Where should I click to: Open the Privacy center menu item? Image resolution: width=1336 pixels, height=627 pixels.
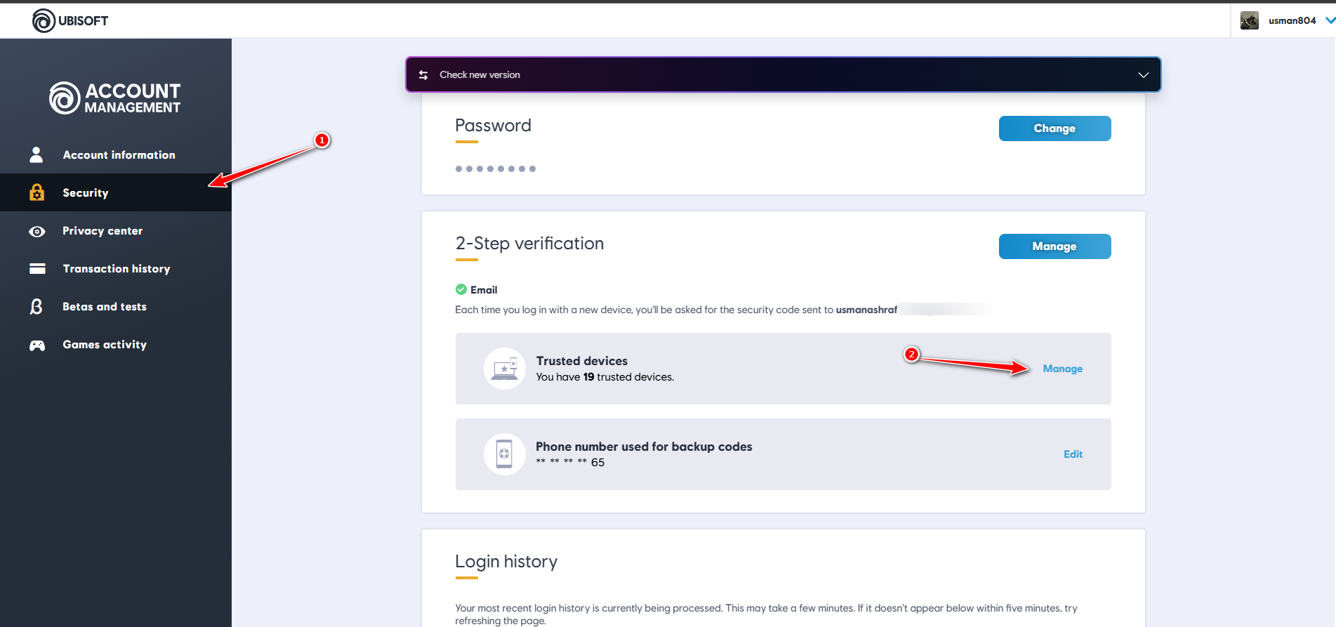102,231
